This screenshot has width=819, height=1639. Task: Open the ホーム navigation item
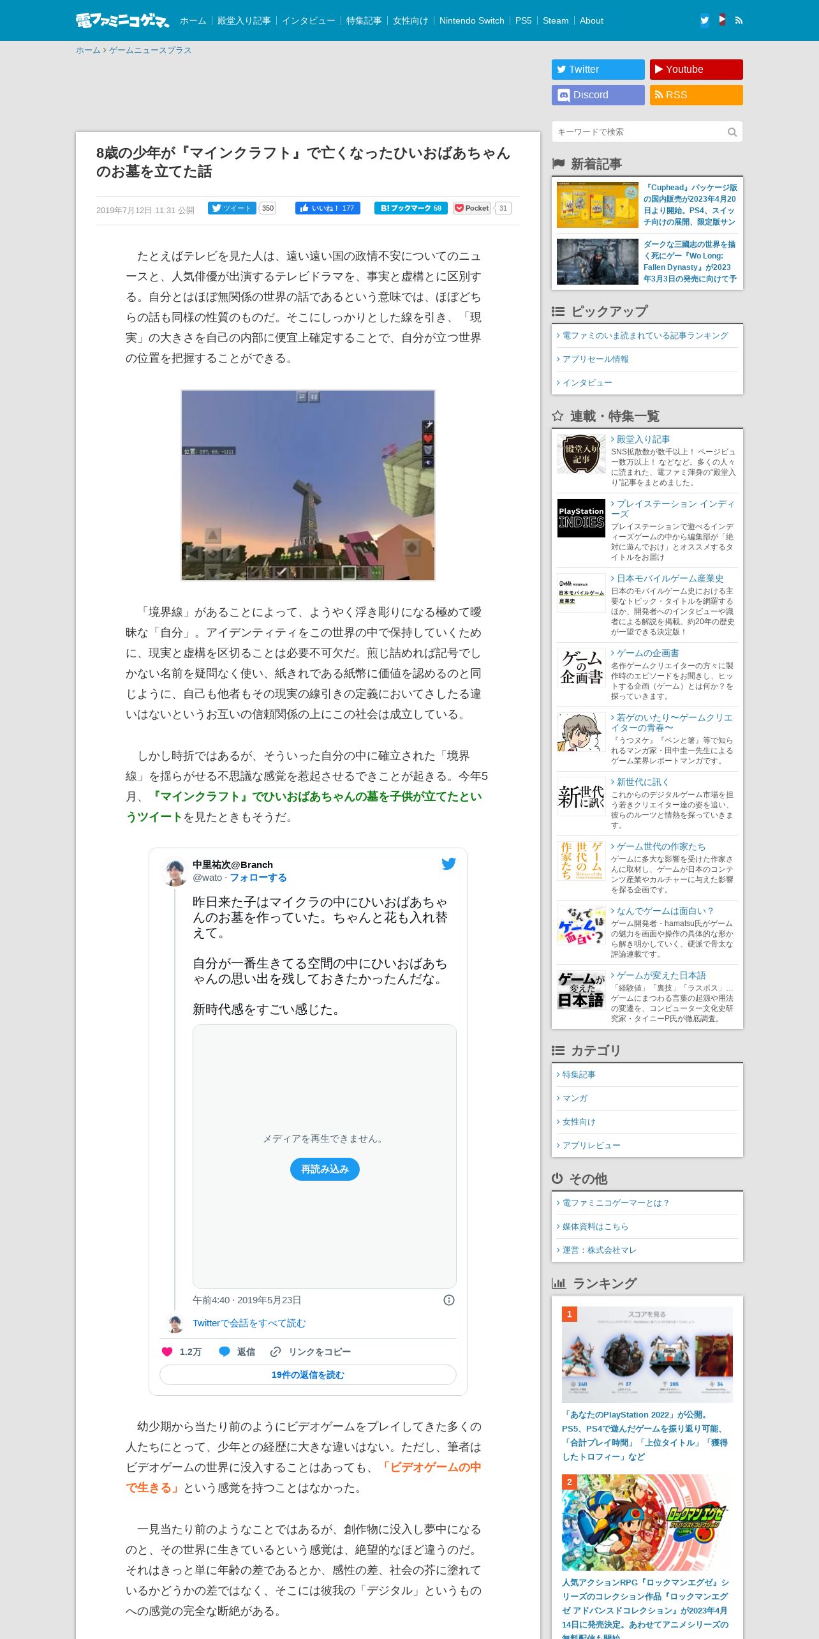coord(193,20)
